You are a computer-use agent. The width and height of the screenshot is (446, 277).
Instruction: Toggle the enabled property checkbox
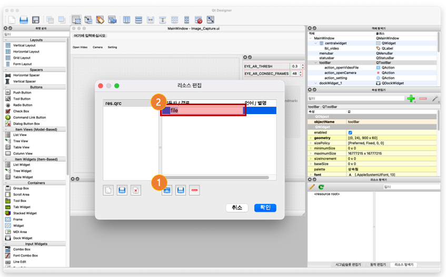coord(350,132)
